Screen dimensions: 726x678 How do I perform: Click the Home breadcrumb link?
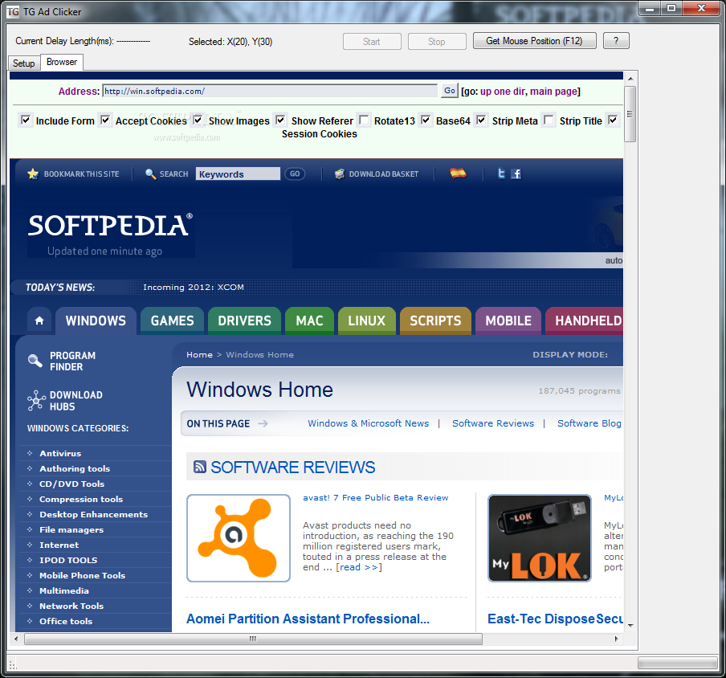click(199, 354)
